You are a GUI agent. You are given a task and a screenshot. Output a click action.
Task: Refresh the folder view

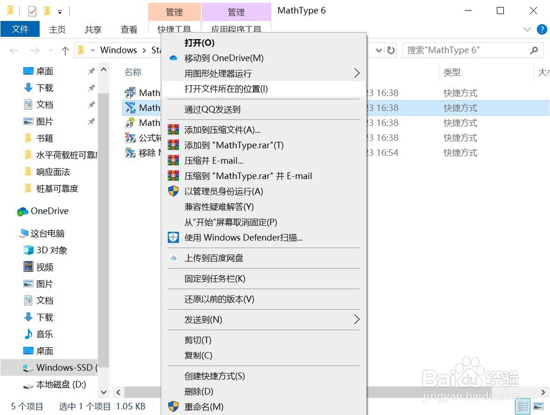pos(391,51)
